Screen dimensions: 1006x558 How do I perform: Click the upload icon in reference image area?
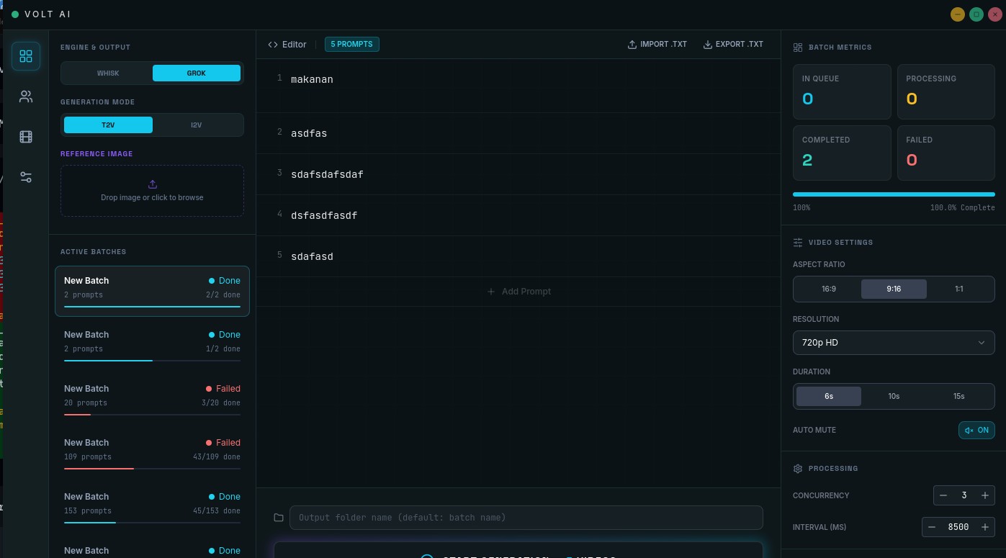coord(152,184)
